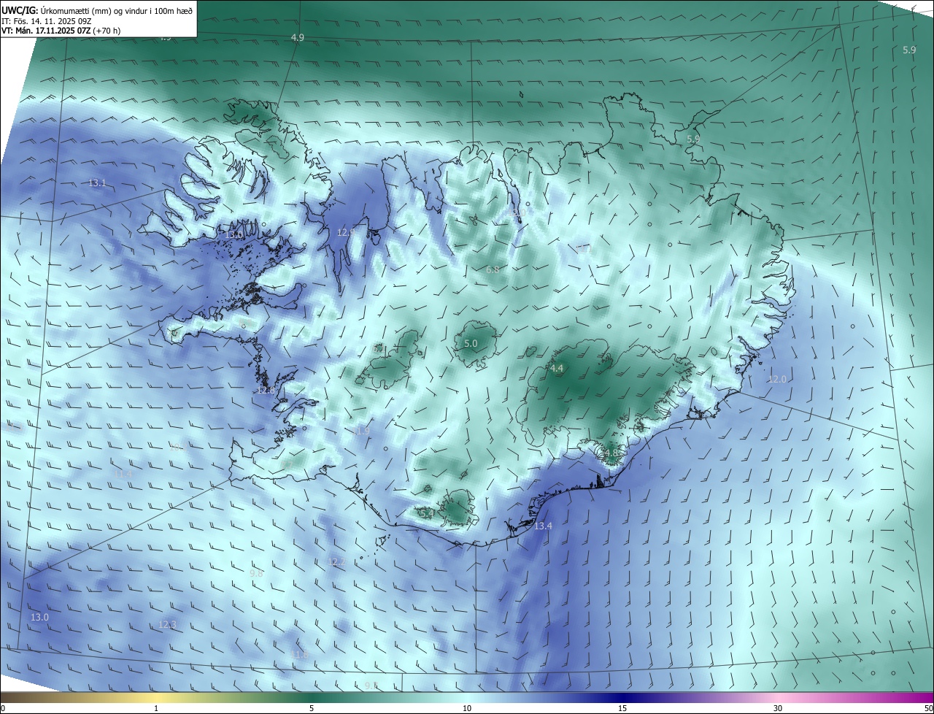The height and width of the screenshot is (714, 934).
Task: Click the 4.9 value label at the top
Action: [x=297, y=37]
